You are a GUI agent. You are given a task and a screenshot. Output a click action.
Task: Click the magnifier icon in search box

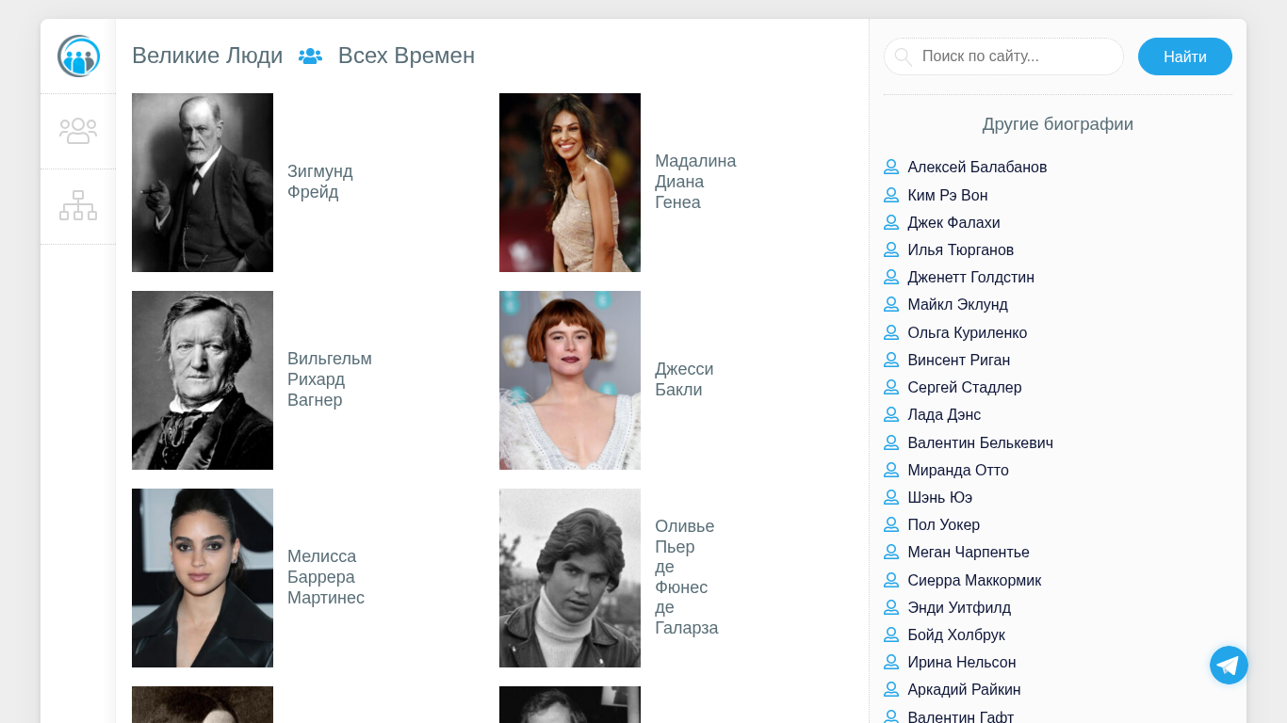pyautogui.click(x=903, y=56)
